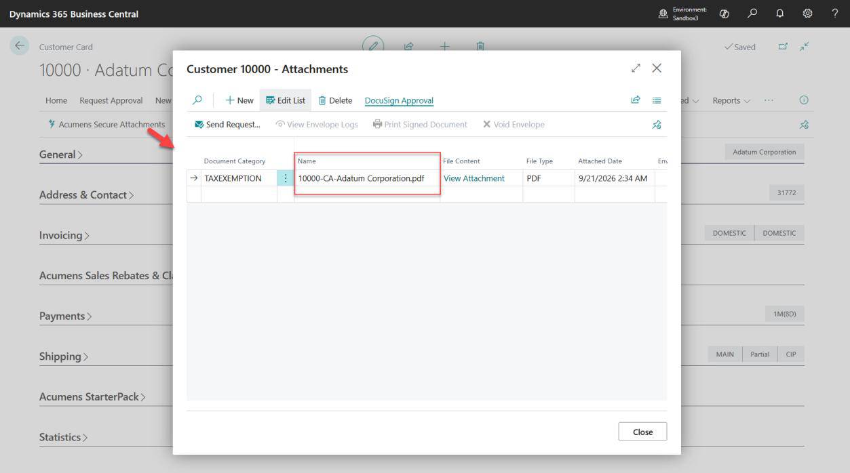The image size is (850, 473).
Task: Open Customer Card in a new window icon
Action: [x=783, y=47]
